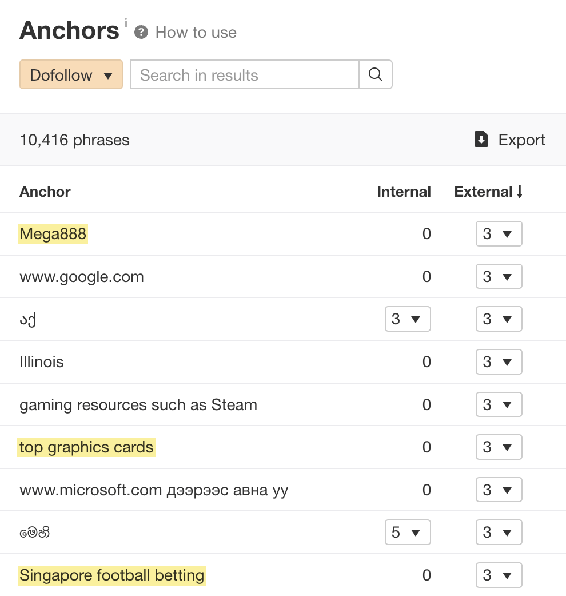Click the question mark help icon
Viewport: 566px width, 596px height.
(141, 33)
